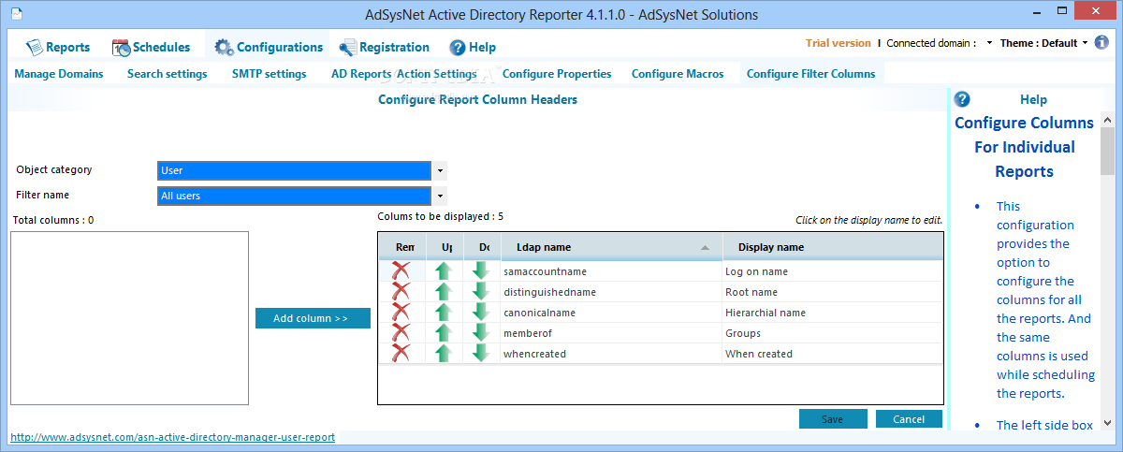Remove the whencreated column with red X
Image resolution: width=1123 pixels, height=452 pixels.
tap(401, 354)
